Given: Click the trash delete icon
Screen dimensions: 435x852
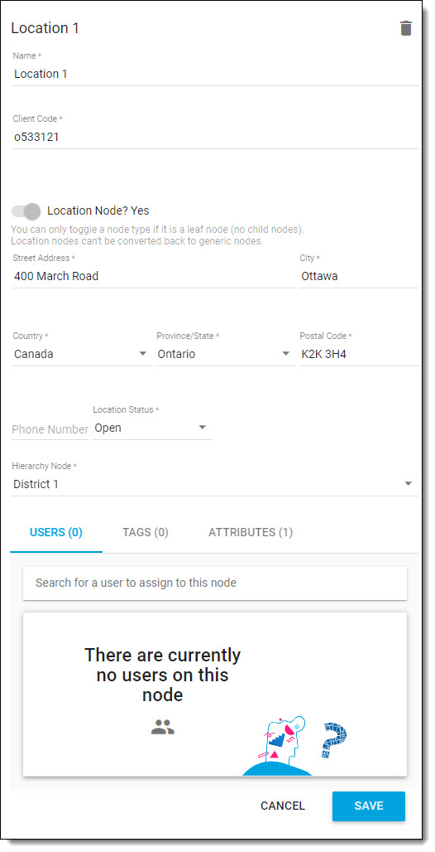Looking at the screenshot, I should click(x=406, y=28).
